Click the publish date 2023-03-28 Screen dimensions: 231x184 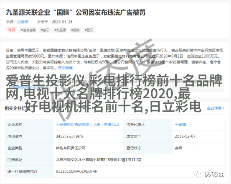(62, 22)
